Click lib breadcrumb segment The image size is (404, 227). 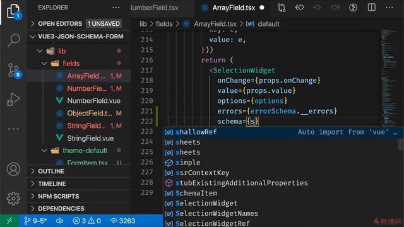(143, 24)
